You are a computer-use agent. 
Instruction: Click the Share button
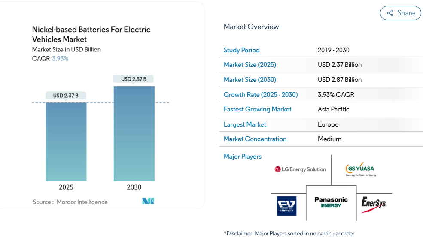(x=400, y=13)
